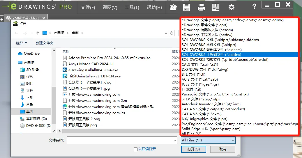Choose SOLIDWORKS 工程图文件 (*.slddrw) filter

click(240, 55)
